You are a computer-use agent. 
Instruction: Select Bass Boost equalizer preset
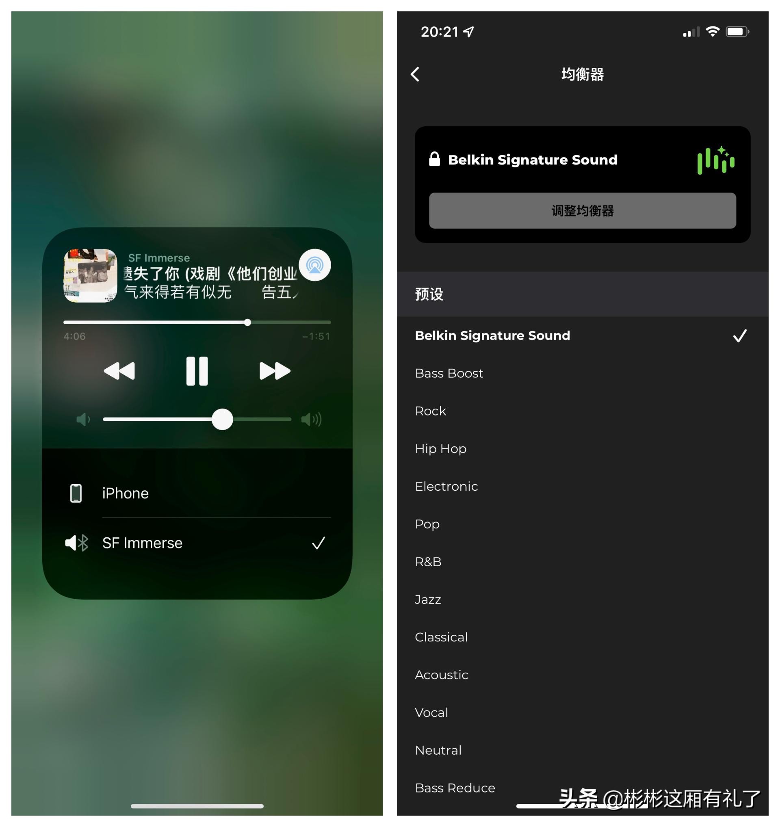click(x=448, y=373)
